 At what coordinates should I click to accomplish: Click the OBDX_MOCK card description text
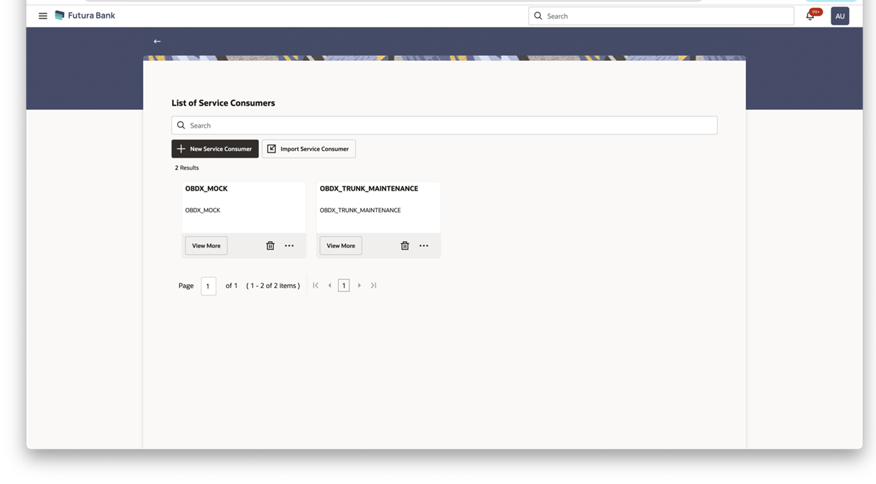(x=203, y=210)
